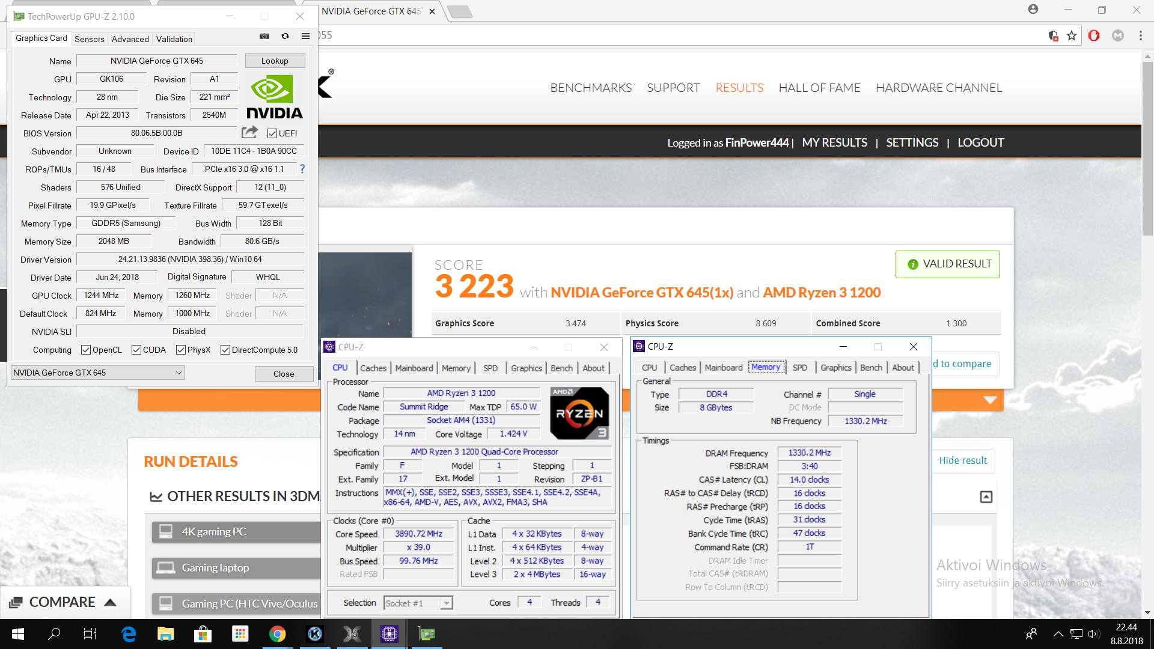Image resolution: width=1154 pixels, height=649 pixels.
Task: Open the SUPPORT navigation link
Action: (x=673, y=88)
